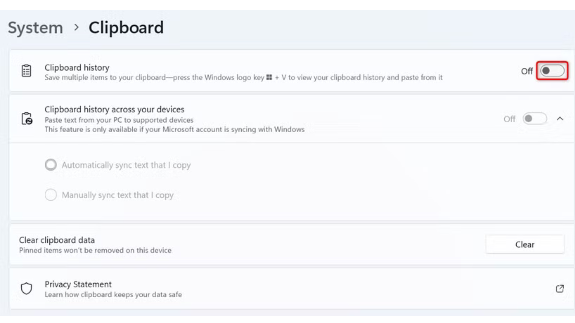Enable the Clipboard history toggle

click(552, 71)
